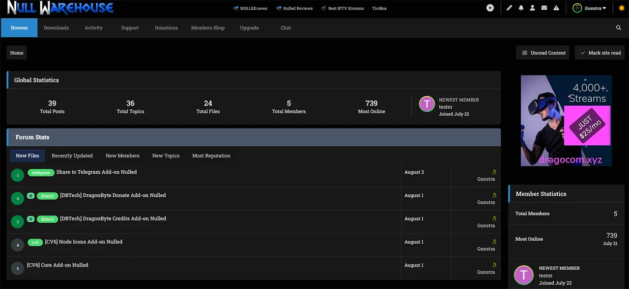629x289 pixels.
Task: Open Share to Telegram Add-on Nulled link
Action: point(97,172)
